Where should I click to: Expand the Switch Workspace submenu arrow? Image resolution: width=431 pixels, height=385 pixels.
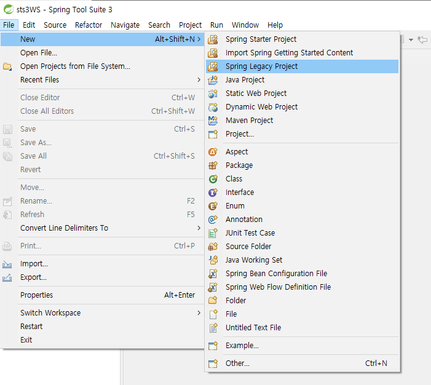199,312
